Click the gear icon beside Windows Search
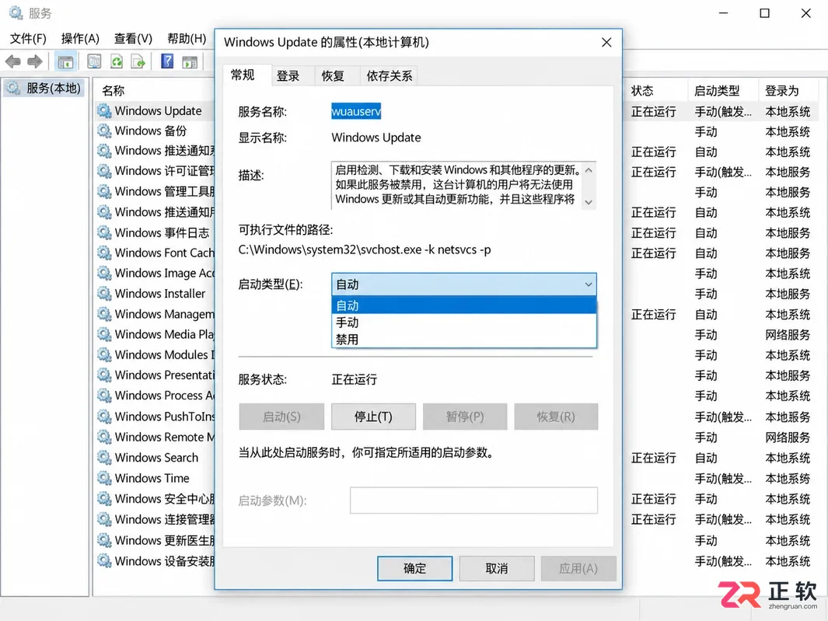The image size is (828, 621). (x=104, y=458)
